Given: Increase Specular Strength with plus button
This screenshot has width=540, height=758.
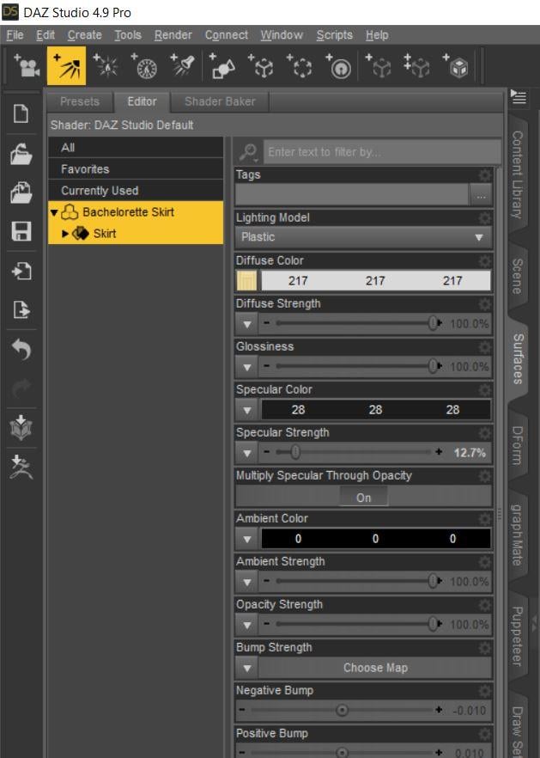Looking at the screenshot, I should (439, 452).
